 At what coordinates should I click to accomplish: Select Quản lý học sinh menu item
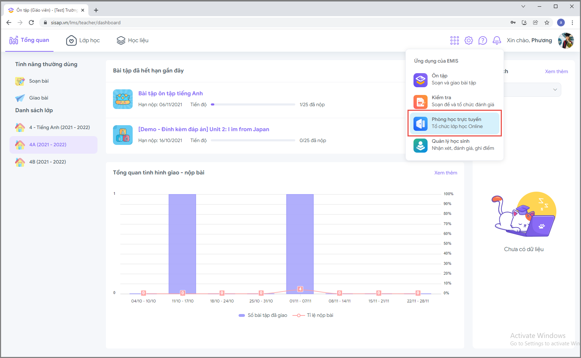[455, 145]
